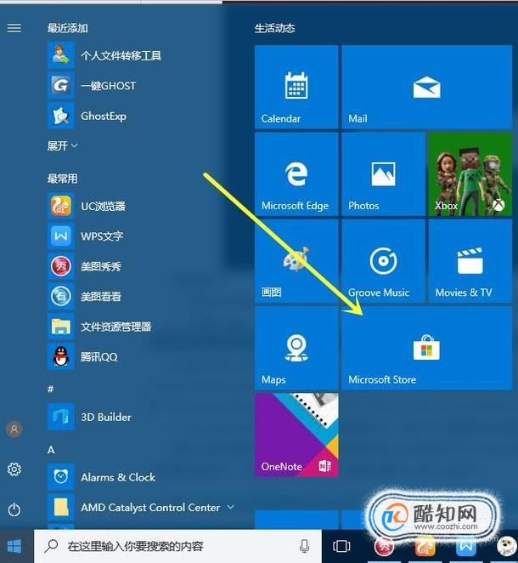Click the # alphabet section header
This screenshot has height=563, width=518.
click(x=51, y=389)
